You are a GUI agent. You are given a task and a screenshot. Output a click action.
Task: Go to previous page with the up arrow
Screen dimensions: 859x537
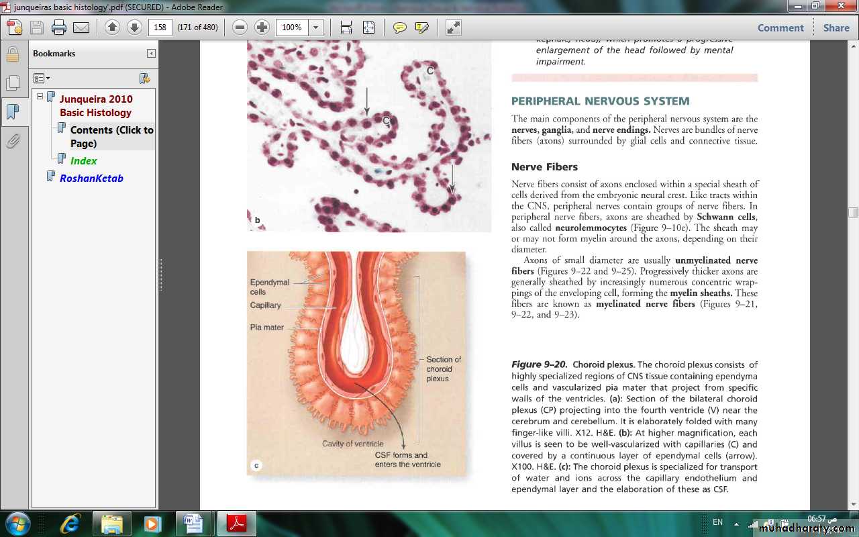(x=112, y=28)
